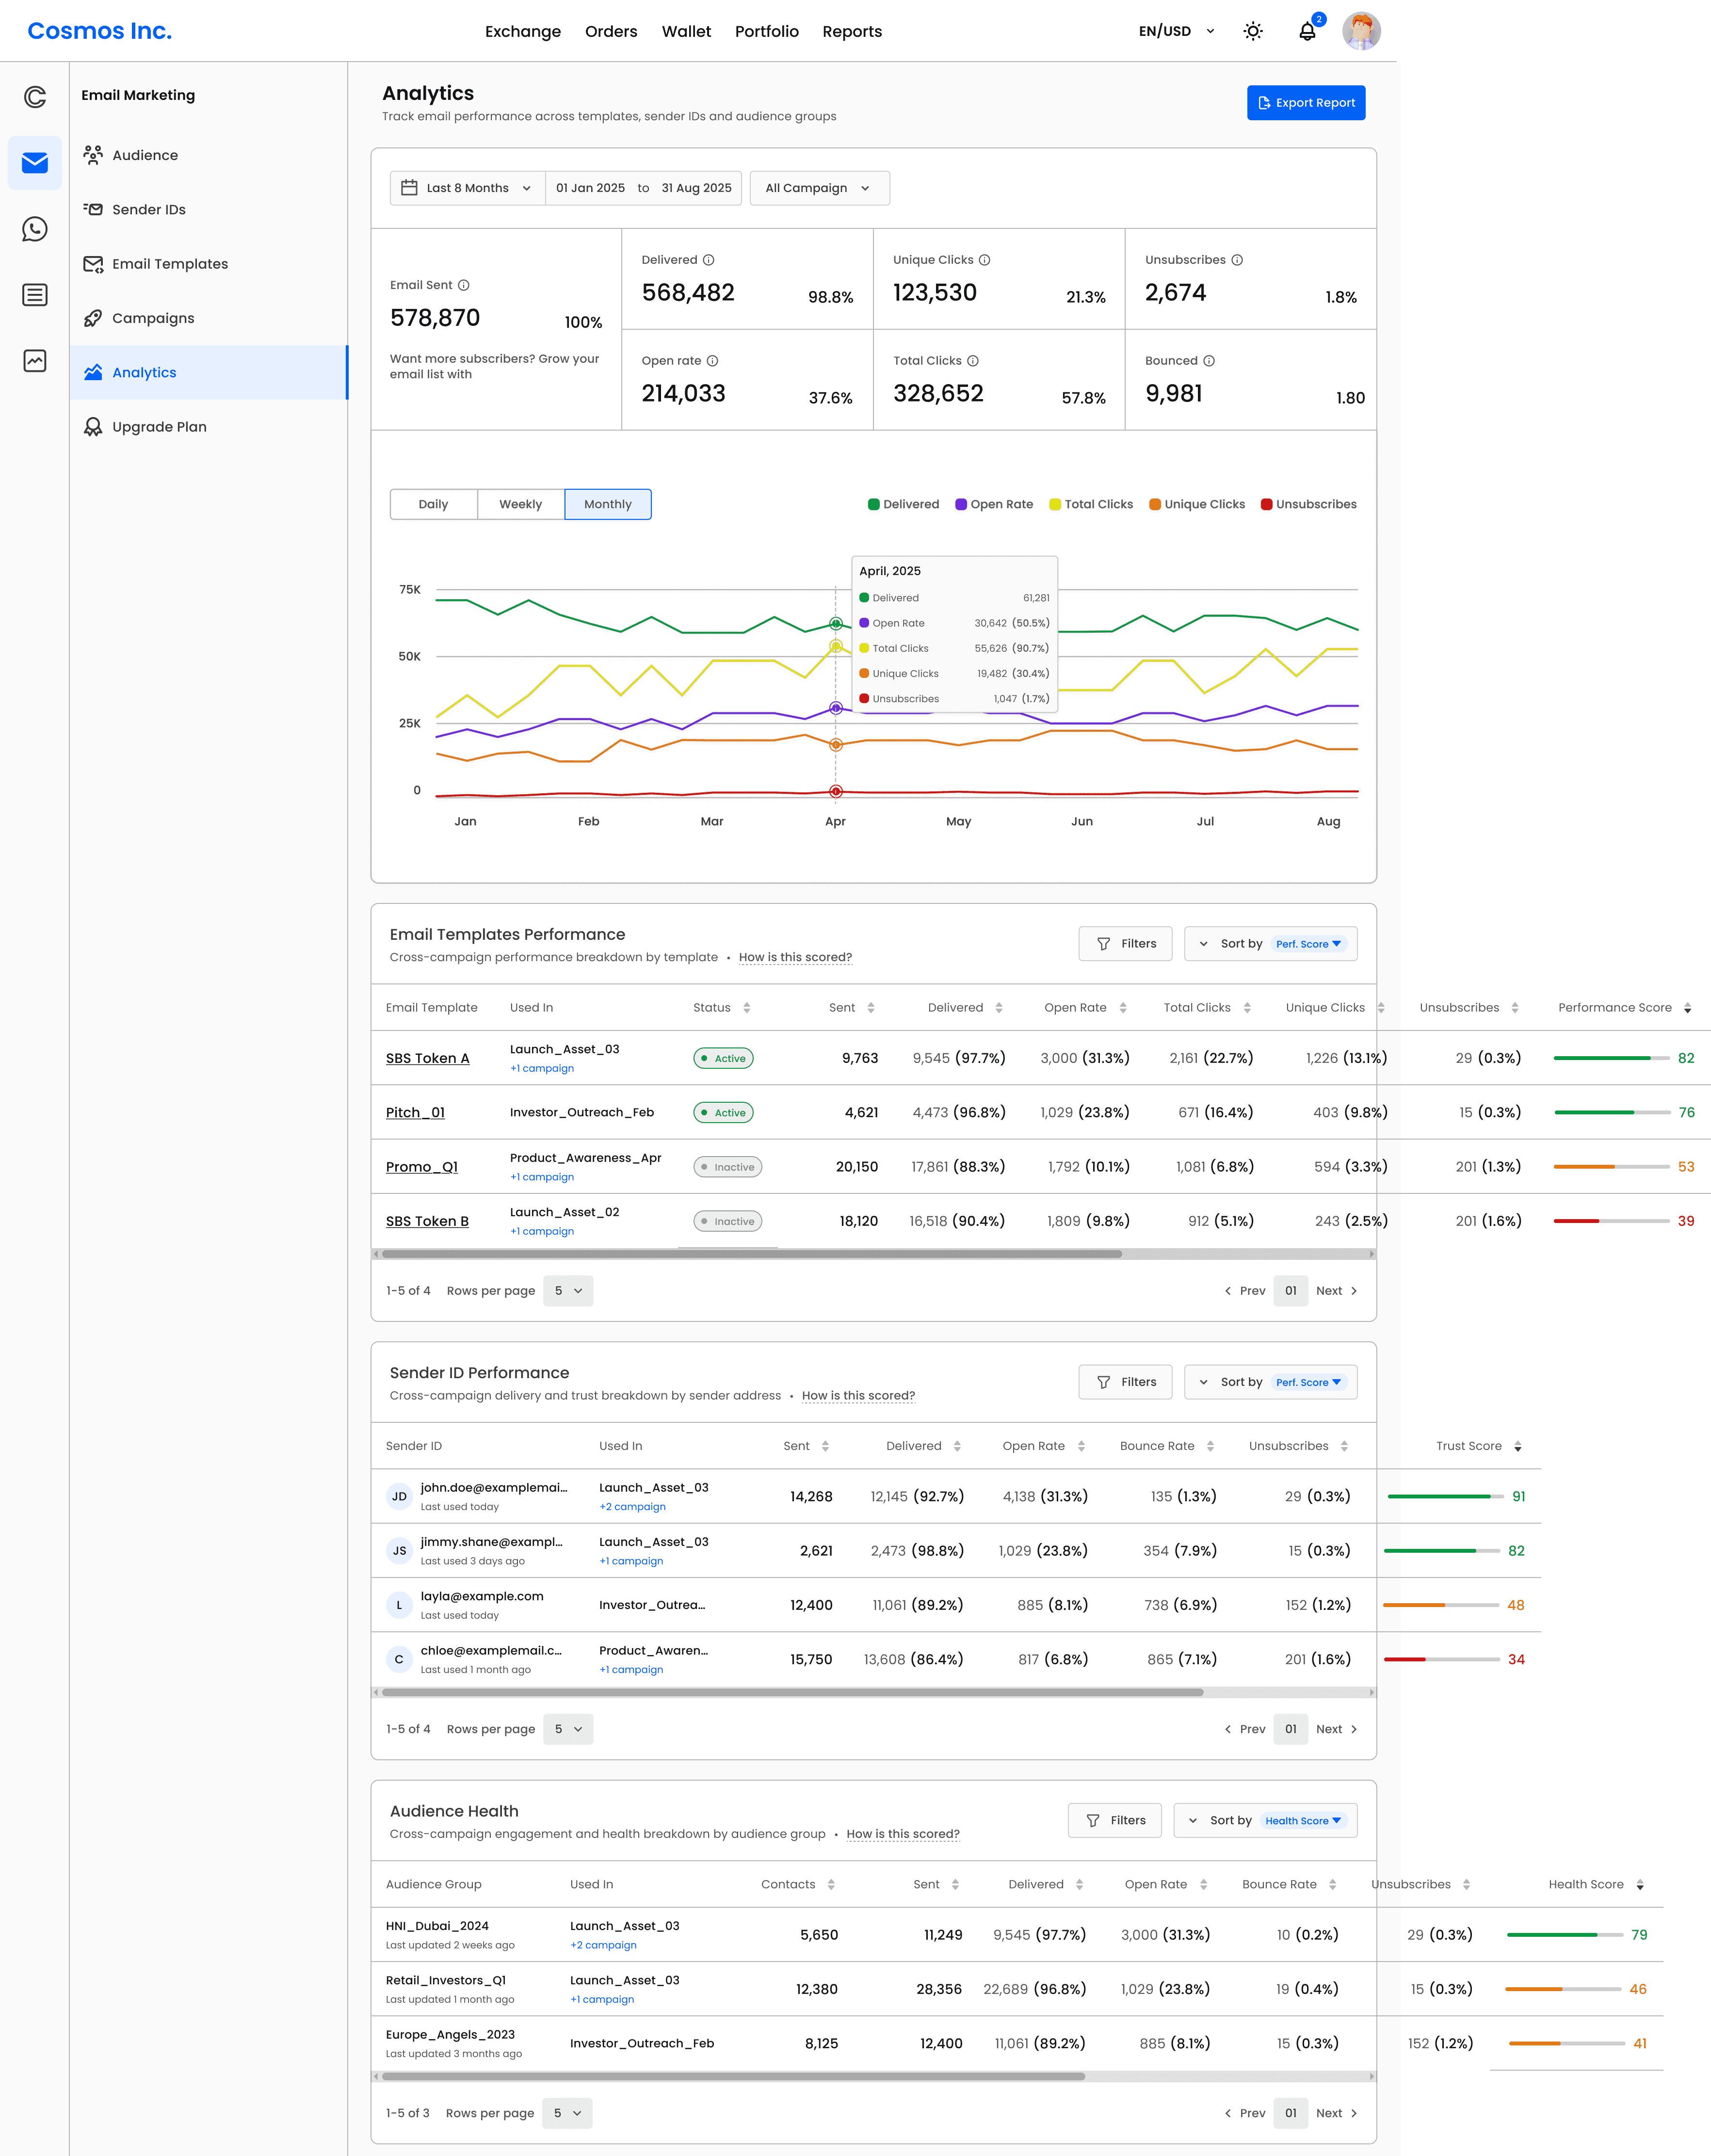Open Campaigns in Email Marketing sidebar

coord(209,318)
